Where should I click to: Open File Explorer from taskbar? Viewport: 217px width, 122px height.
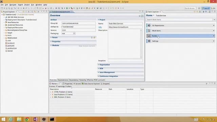(x=19, y=119)
